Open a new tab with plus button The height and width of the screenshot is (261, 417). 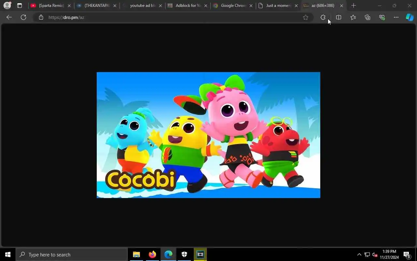[x=353, y=6]
